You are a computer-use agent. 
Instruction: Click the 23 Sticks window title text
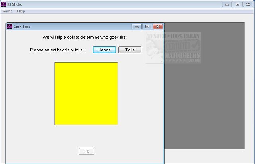click(14, 4)
